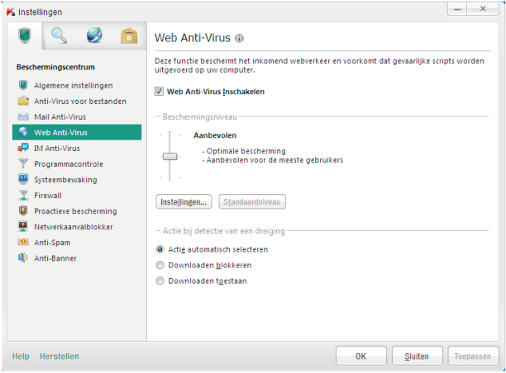Open the Help link
This screenshot has width=506, height=373.
coord(21,356)
